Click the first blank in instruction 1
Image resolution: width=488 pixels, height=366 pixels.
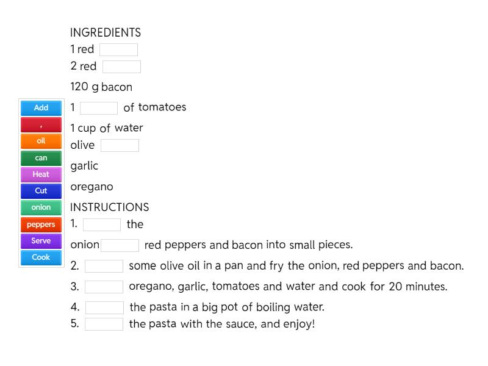102,224
